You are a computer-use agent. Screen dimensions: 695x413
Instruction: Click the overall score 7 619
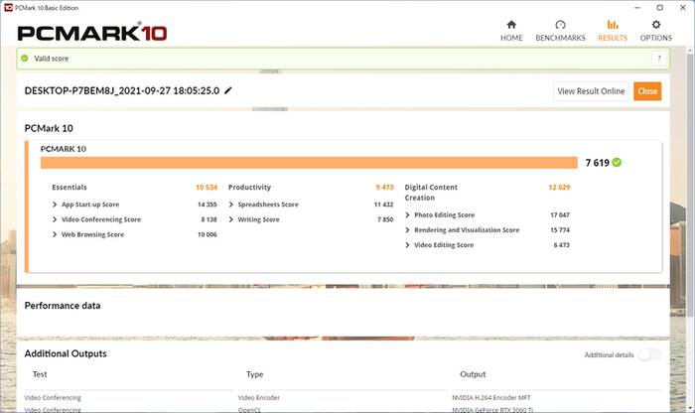[x=598, y=163]
